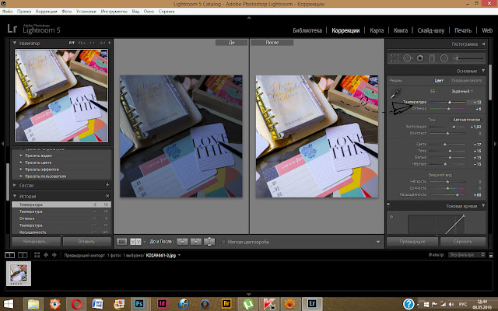Open InDesign from the taskbar

click(x=162, y=304)
